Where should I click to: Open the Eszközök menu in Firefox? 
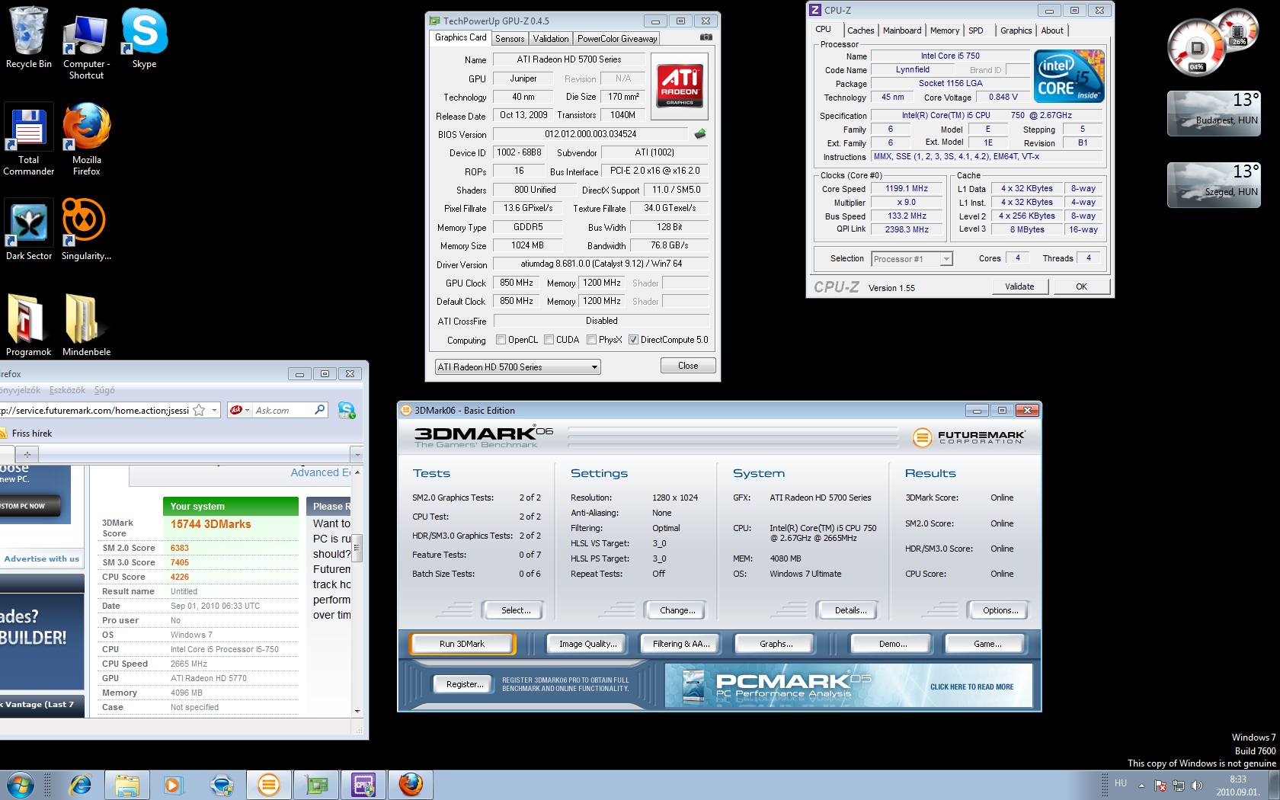[x=68, y=390]
